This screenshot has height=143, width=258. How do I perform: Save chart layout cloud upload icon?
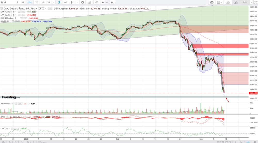click(236, 2)
